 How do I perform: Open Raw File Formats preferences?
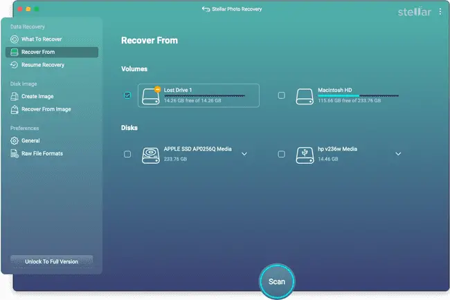[x=52, y=153]
